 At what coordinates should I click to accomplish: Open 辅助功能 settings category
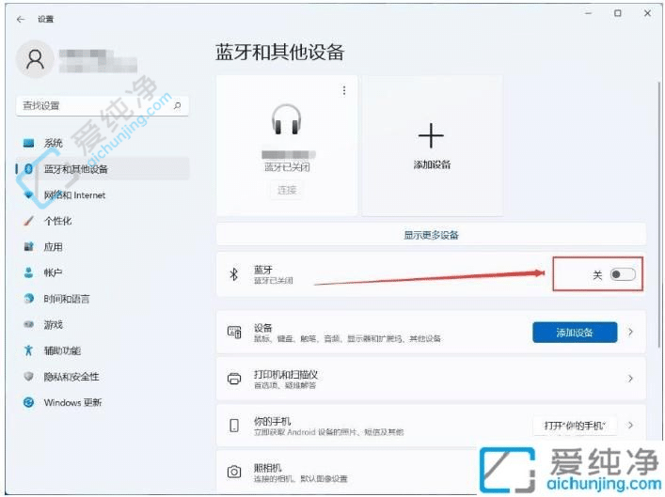(x=103, y=350)
